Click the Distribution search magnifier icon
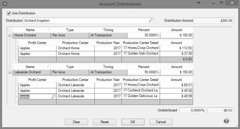 (x=151, y=21)
